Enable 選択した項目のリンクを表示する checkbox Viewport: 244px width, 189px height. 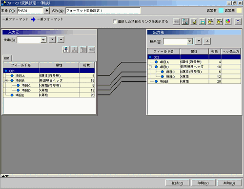click(x=115, y=21)
